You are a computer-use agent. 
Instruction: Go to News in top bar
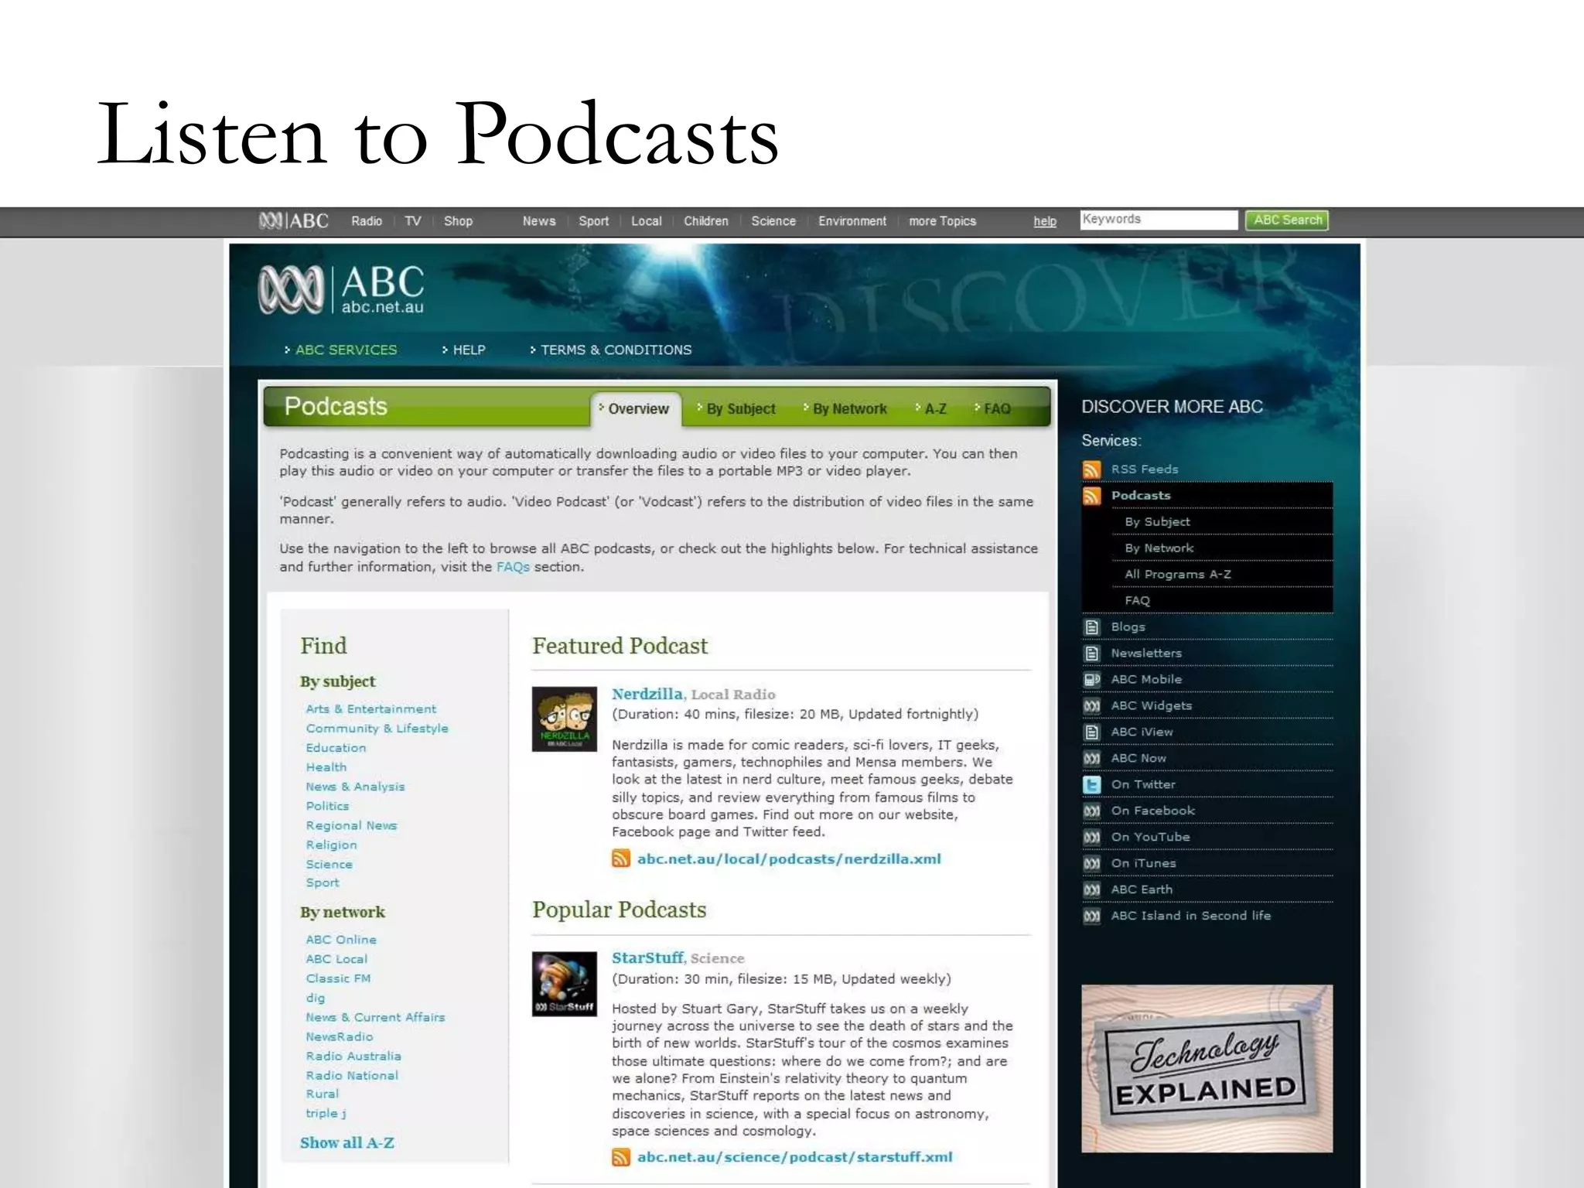click(x=539, y=221)
